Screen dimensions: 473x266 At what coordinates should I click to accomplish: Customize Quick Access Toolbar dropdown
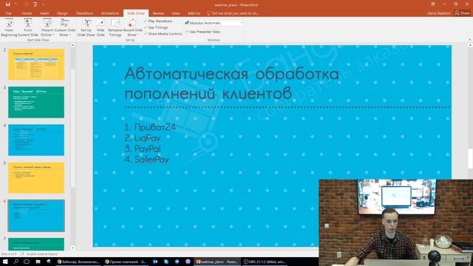(x=43, y=4)
